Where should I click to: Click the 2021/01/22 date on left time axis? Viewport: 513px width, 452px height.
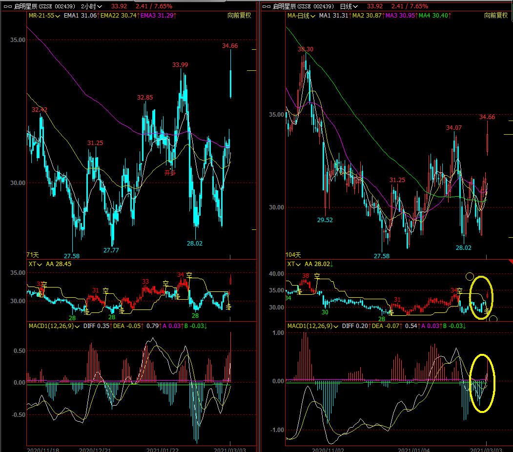point(163,450)
